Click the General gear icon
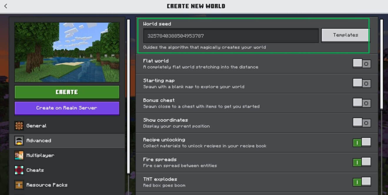 (19, 126)
